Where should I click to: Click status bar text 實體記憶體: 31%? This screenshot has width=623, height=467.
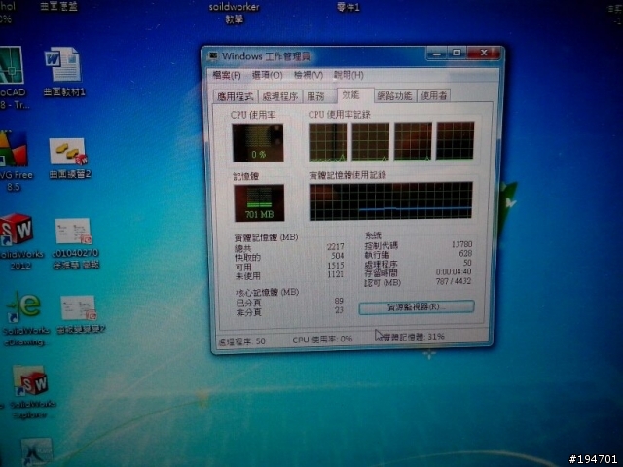(413, 337)
